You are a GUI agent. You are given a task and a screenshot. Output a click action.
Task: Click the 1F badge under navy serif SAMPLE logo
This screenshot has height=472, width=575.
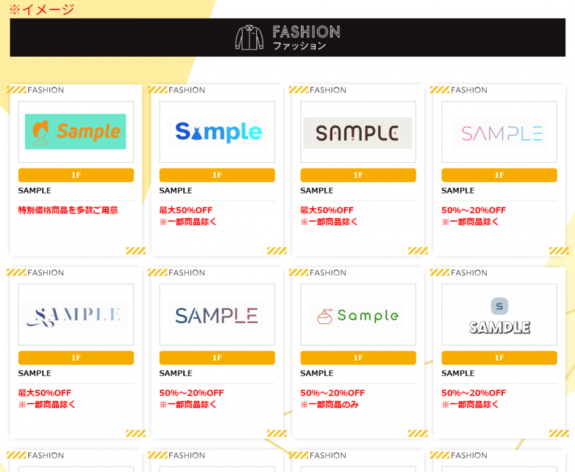(x=76, y=358)
